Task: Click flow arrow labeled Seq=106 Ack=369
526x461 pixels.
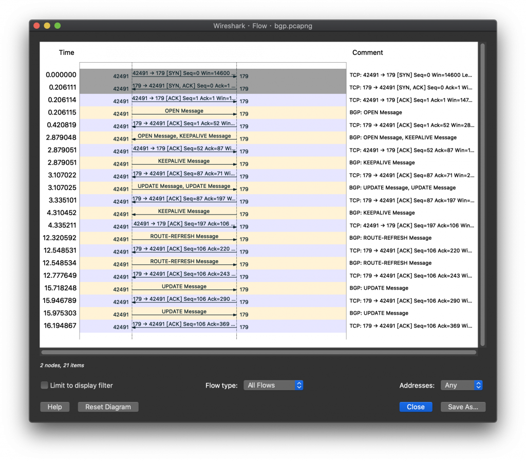Action: pyautogui.click(x=184, y=325)
